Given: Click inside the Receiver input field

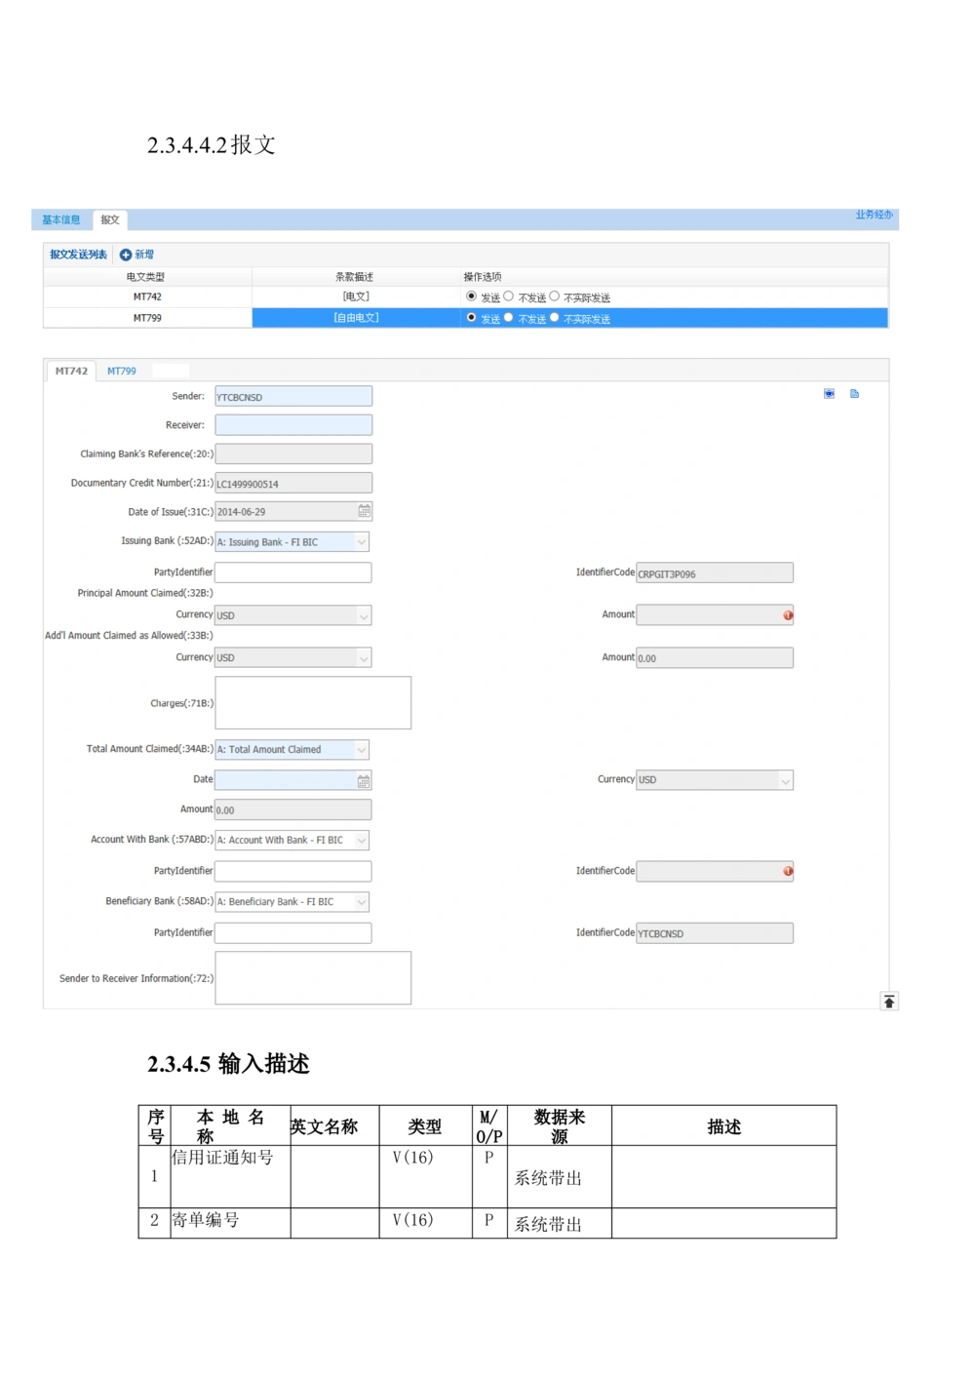Looking at the screenshot, I should [292, 424].
